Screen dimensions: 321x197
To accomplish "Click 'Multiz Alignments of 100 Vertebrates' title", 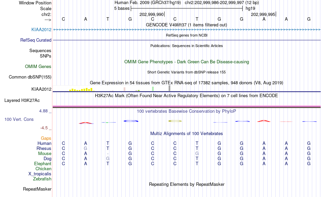I will point(187,133).
